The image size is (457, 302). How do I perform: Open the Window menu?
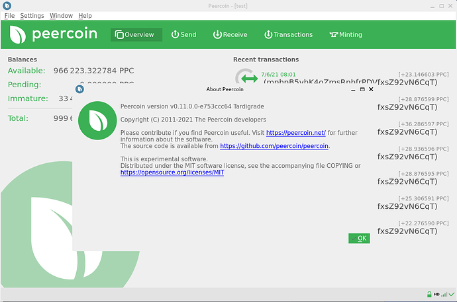[61, 16]
